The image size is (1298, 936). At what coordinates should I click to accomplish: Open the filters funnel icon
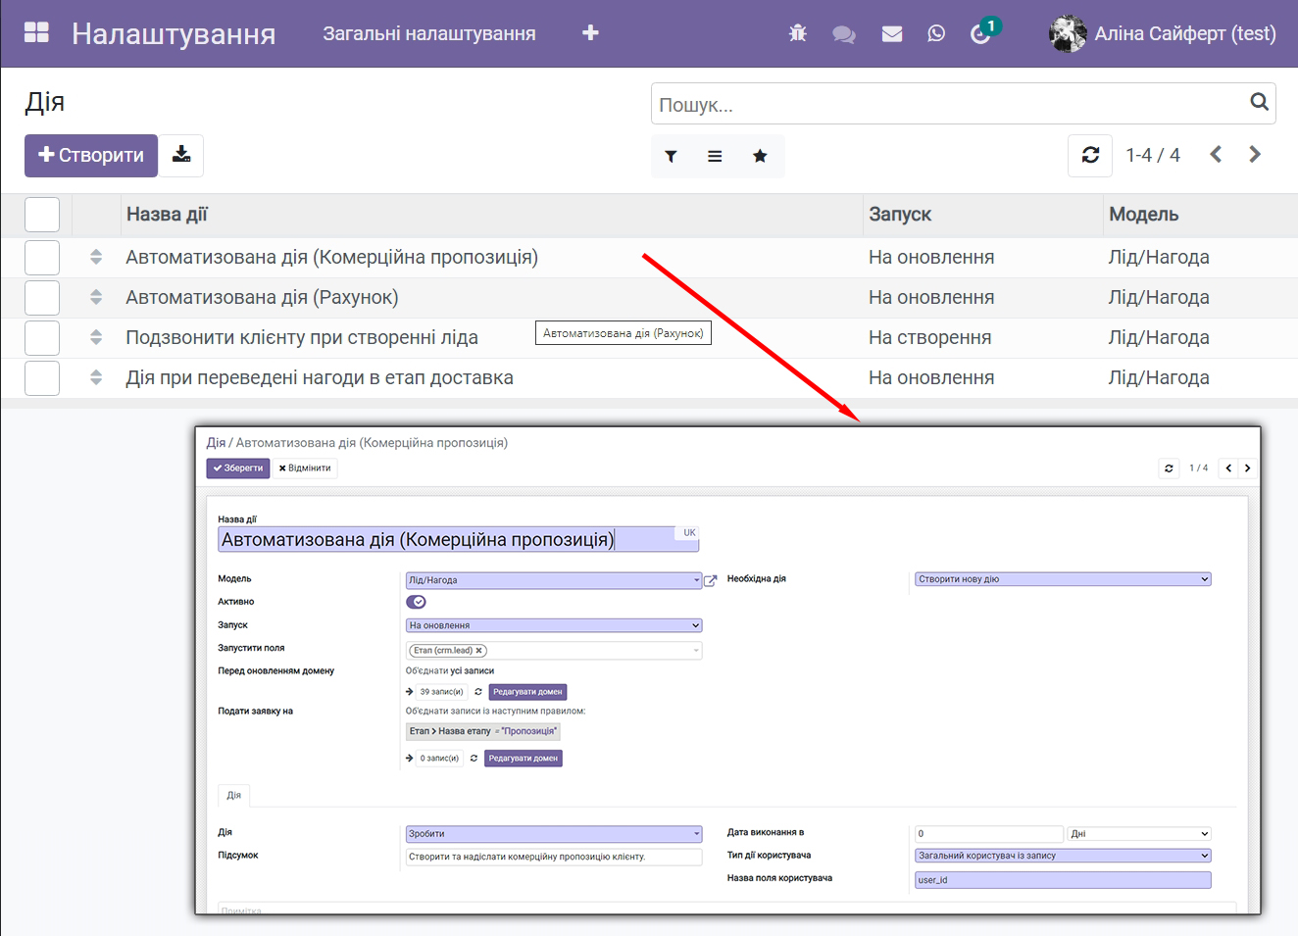[671, 156]
